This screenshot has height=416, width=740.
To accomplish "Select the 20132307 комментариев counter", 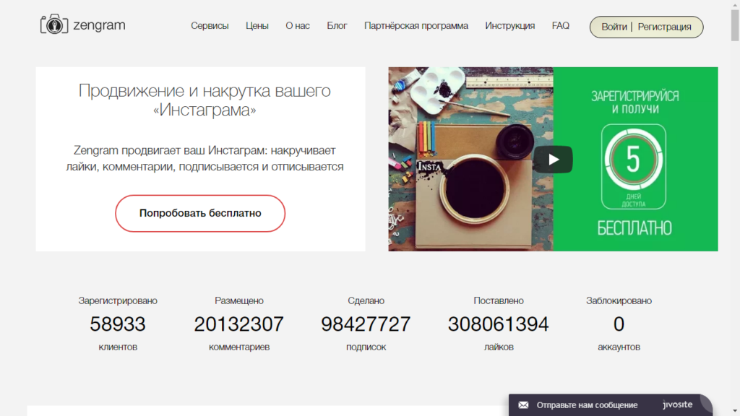I will (238, 324).
